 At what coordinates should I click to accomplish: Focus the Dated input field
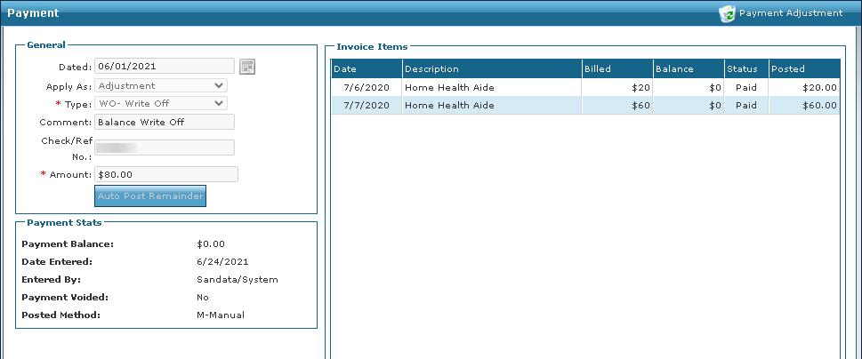[165, 66]
